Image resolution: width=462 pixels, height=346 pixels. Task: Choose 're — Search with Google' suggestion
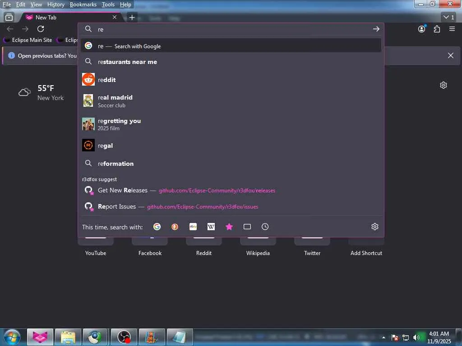[x=231, y=46]
